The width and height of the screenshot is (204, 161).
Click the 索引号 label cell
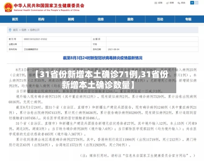point(15,39)
